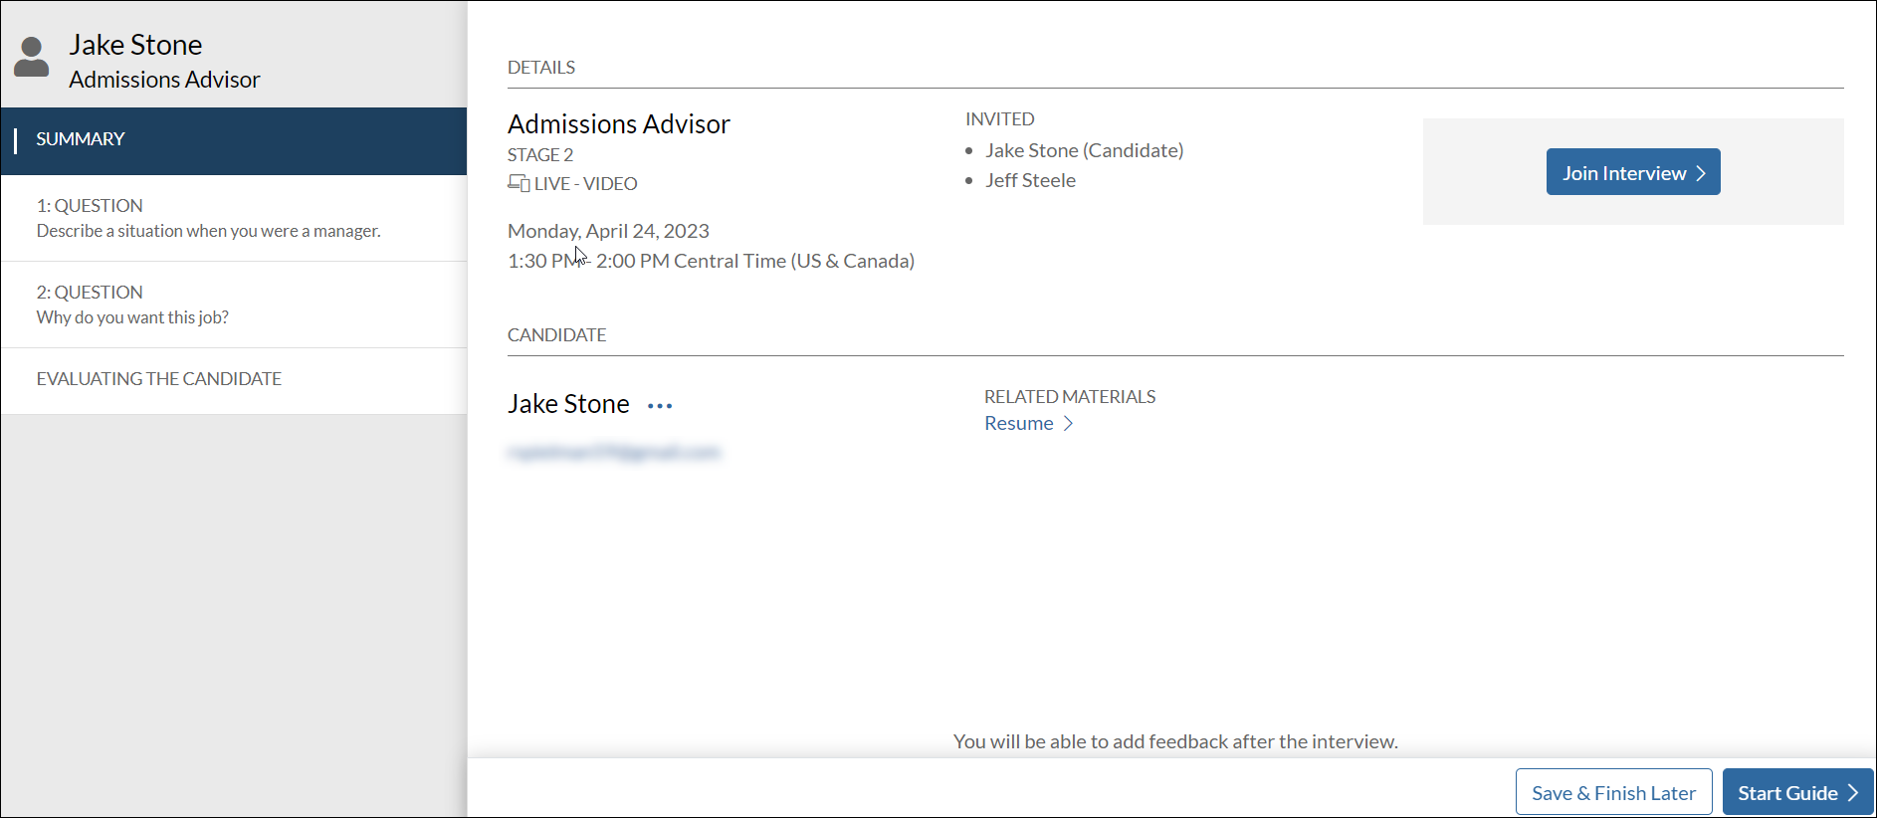Click the chevron arrow beside Resume
Screen dimensions: 1877x818
[1069, 424]
